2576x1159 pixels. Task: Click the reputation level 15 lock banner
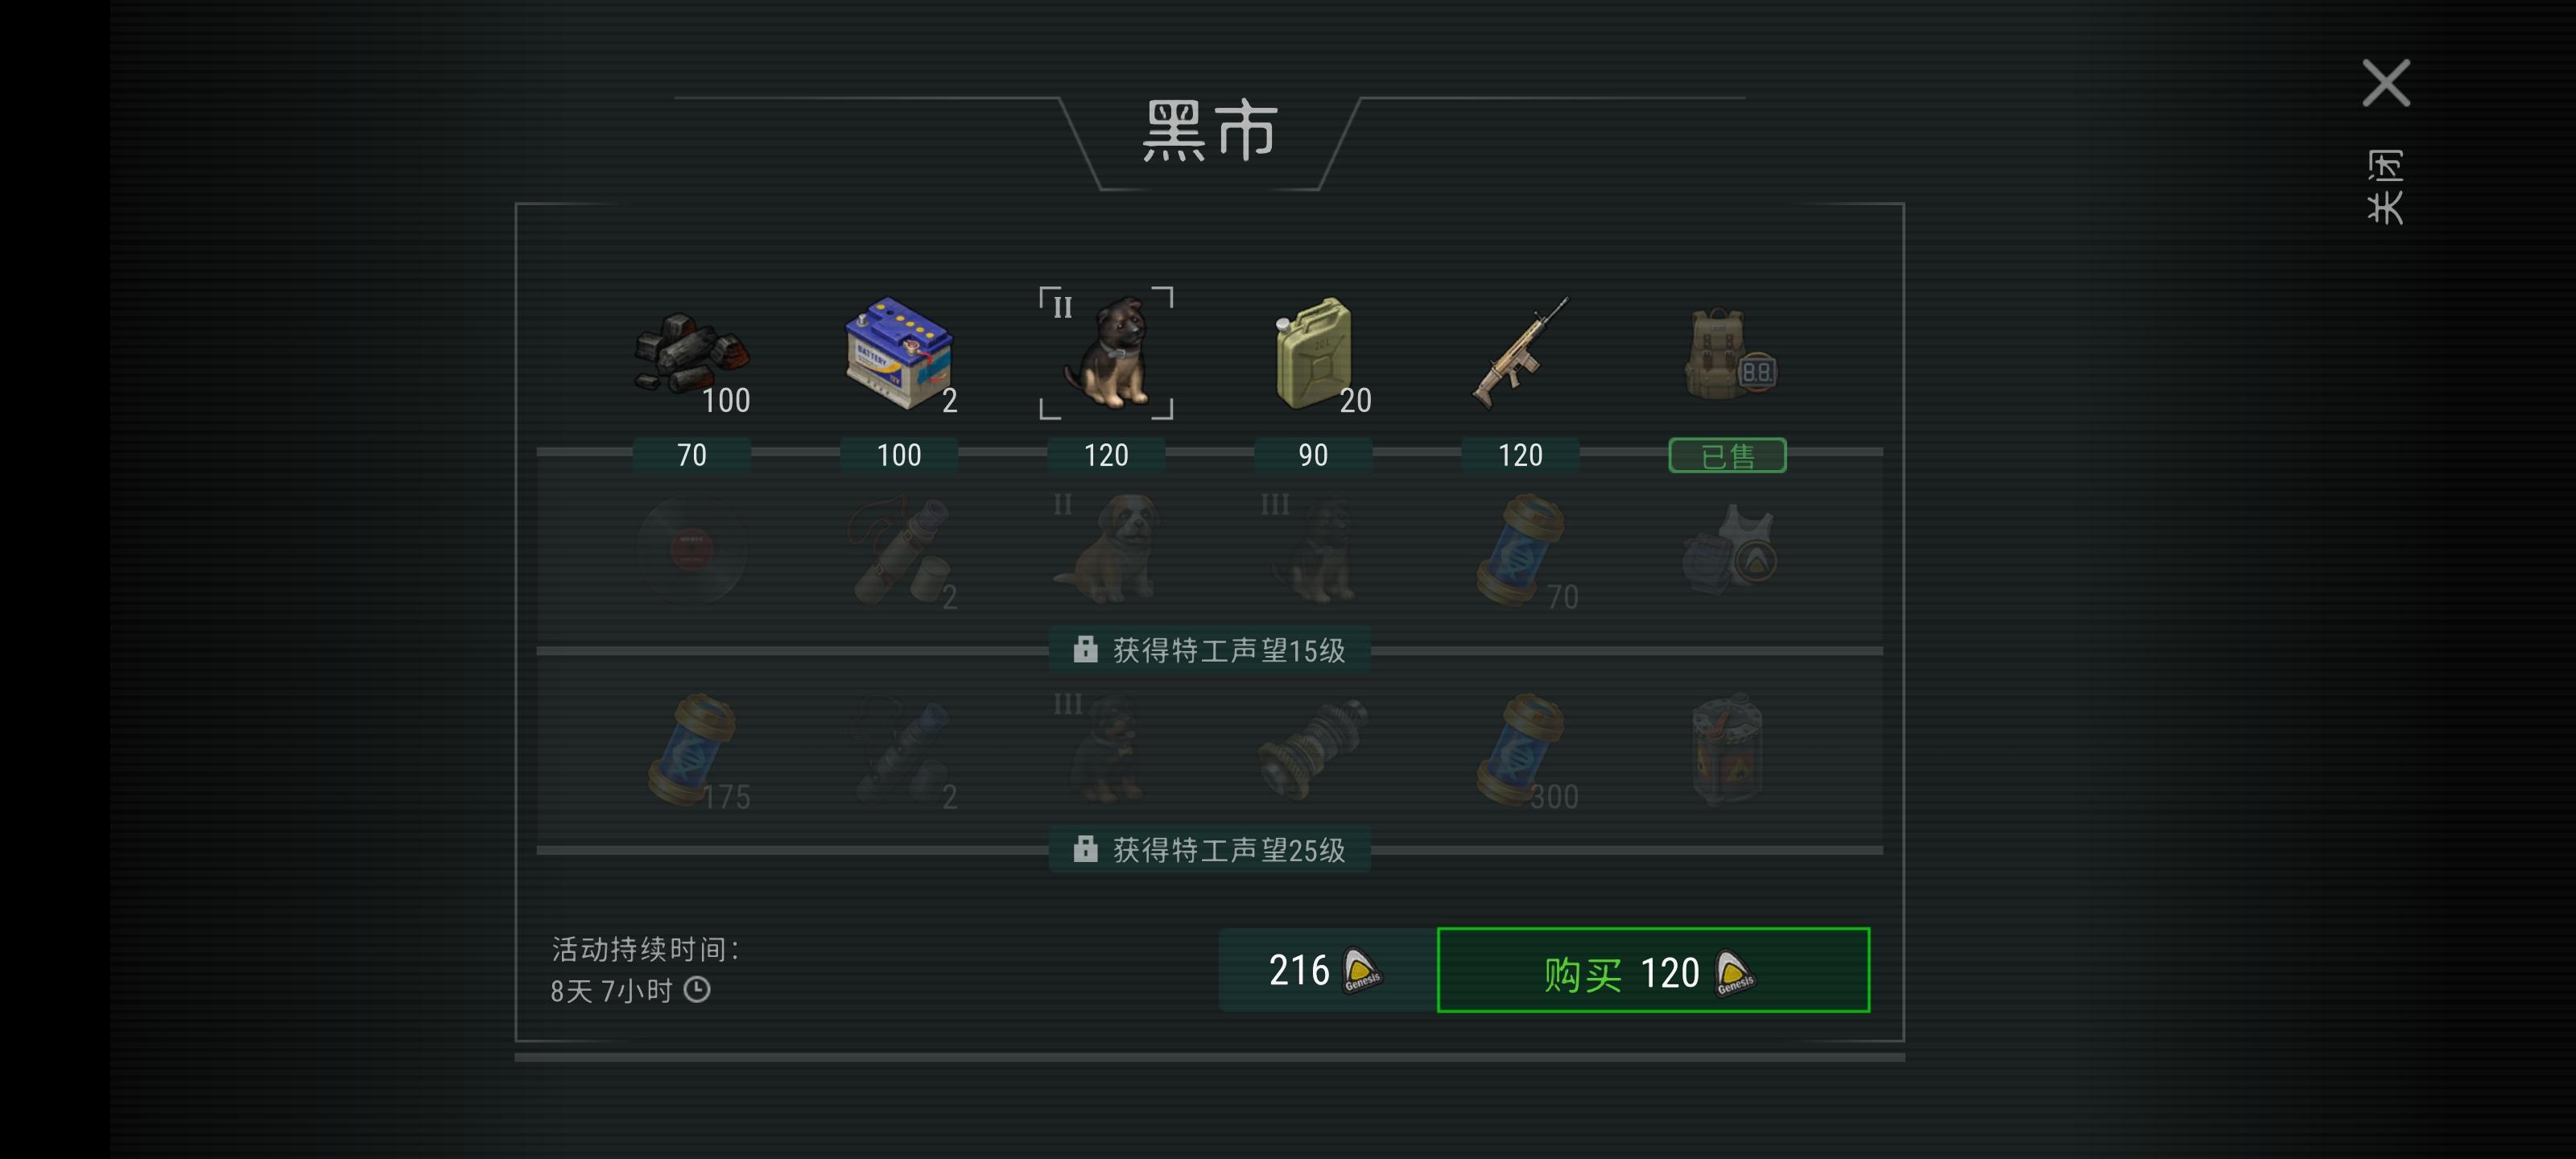(1210, 651)
